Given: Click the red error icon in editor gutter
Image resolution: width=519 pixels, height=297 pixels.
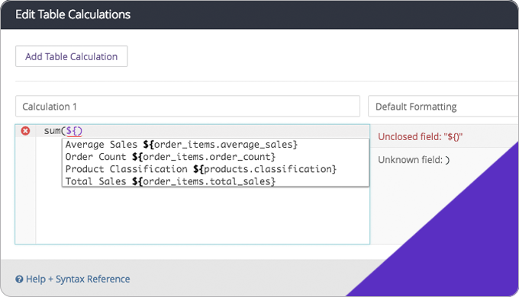Looking at the screenshot, I should 25,131.
